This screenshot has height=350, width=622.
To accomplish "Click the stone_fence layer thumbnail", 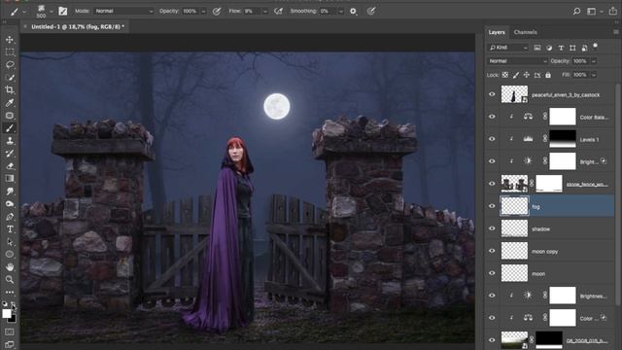I will (514, 184).
